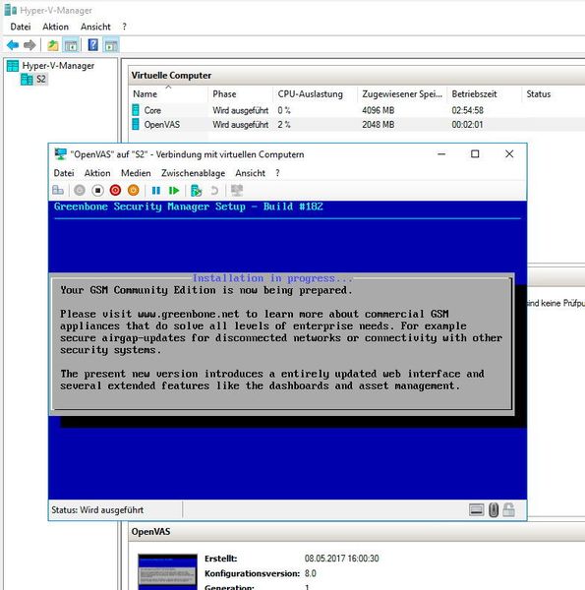Click the keyboard status icon in VM status bar
Screen dimensions: 585x590
476,510
